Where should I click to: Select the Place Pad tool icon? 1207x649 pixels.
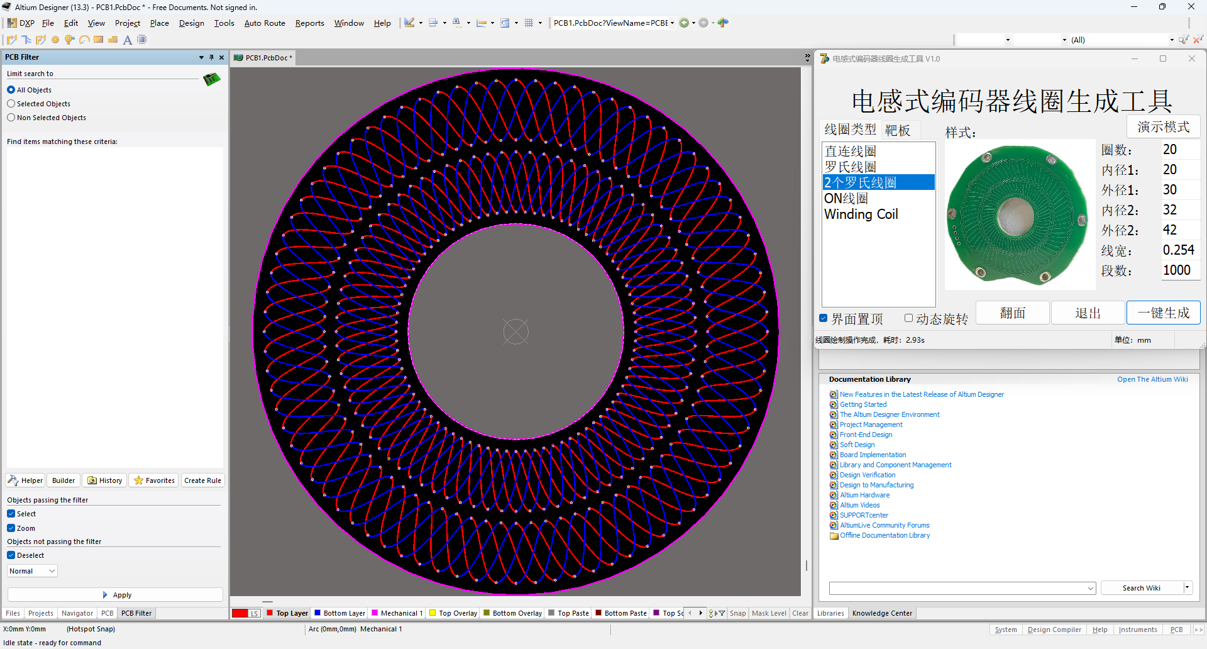(55, 40)
